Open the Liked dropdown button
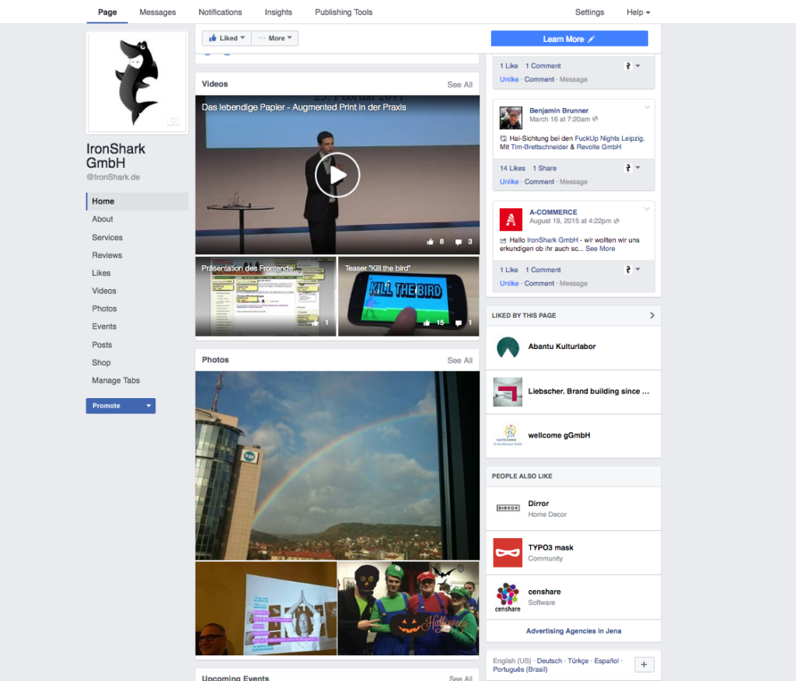The image size is (796, 681). coord(226,38)
